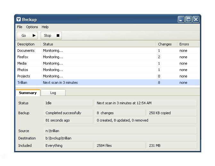Screen dimensions: 215x166
Task: Click the changes count 2 for Firefox
Action: click(x=159, y=57)
